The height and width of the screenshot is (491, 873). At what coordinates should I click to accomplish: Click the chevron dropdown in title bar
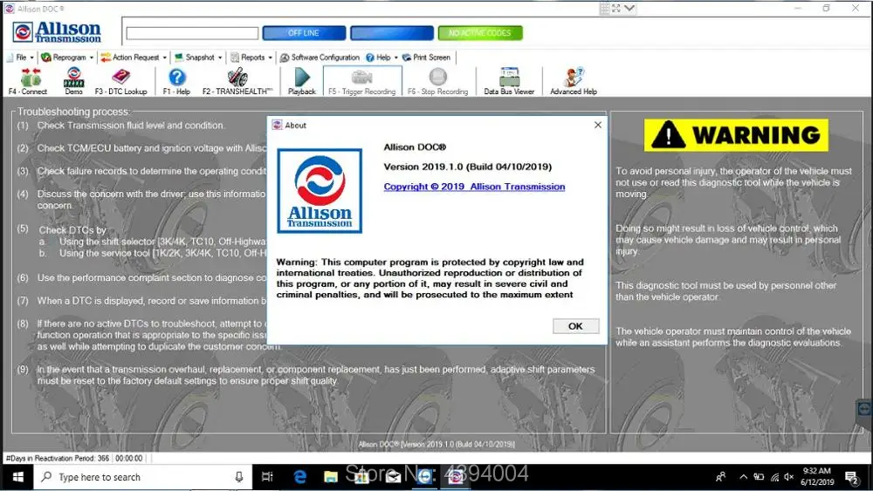point(629,9)
